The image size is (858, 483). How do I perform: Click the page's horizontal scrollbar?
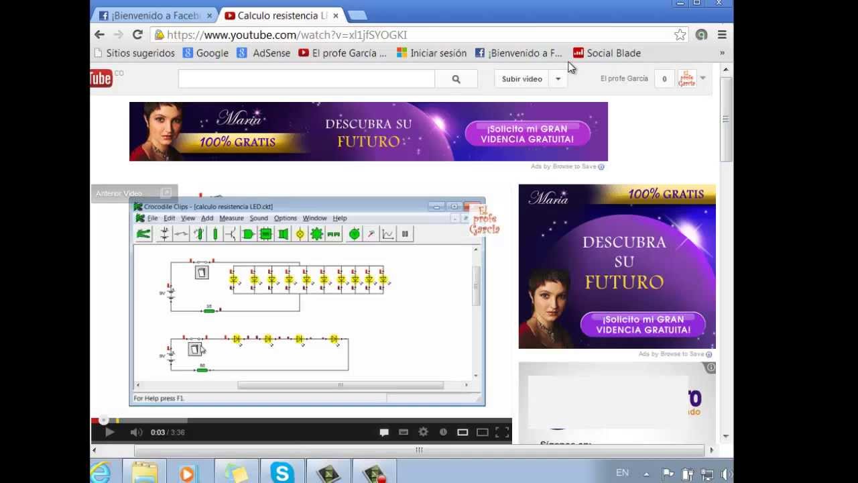[419, 450]
